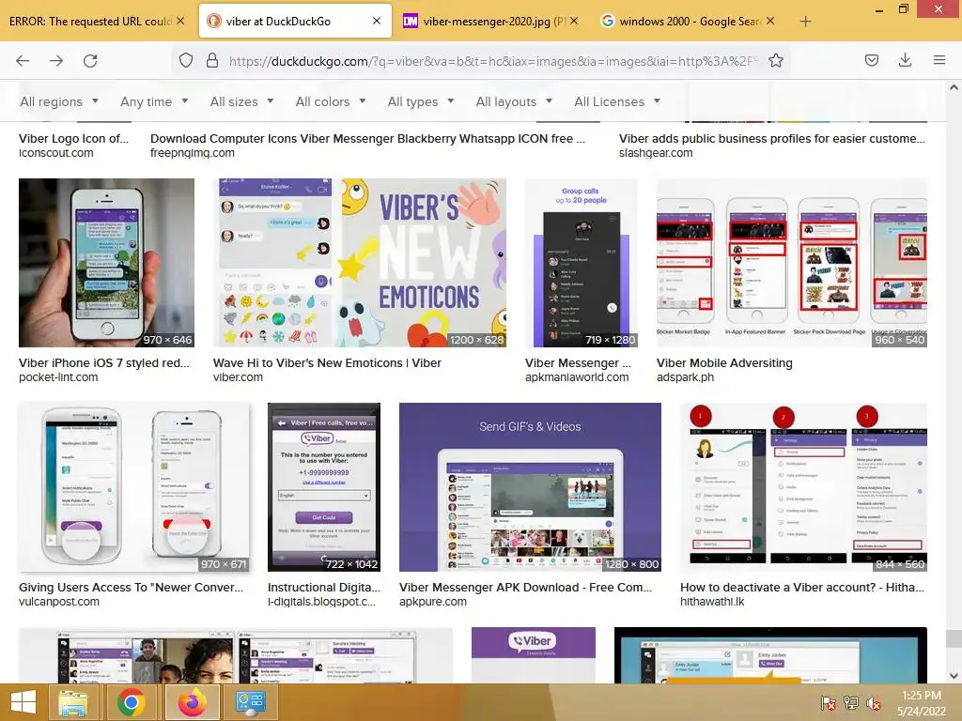Screen dimensions: 962x721
Task: Go back to the previous page
Action: coord(23,61)
